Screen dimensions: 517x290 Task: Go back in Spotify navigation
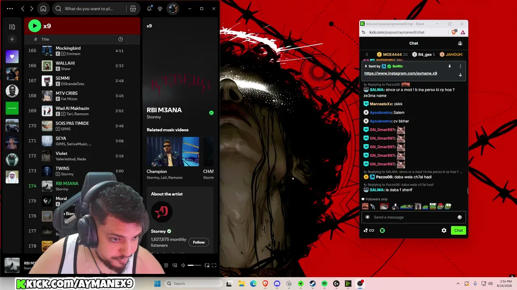(x=23, y=8)
